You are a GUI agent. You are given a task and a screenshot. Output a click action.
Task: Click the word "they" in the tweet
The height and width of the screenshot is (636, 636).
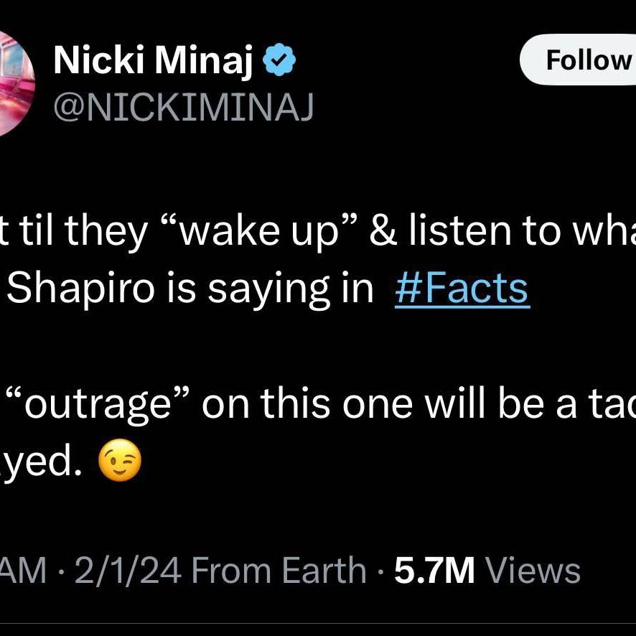pyautogui.click(x=105, y=233)
